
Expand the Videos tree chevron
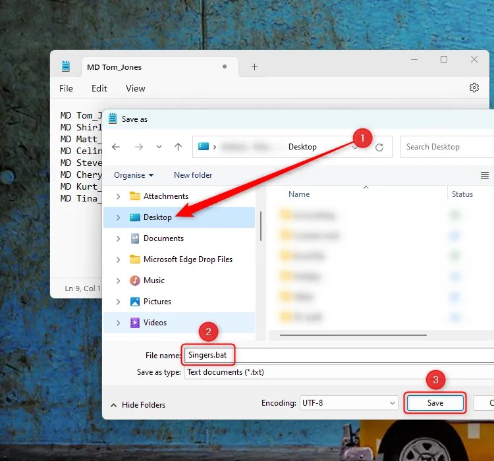[118, 323]
